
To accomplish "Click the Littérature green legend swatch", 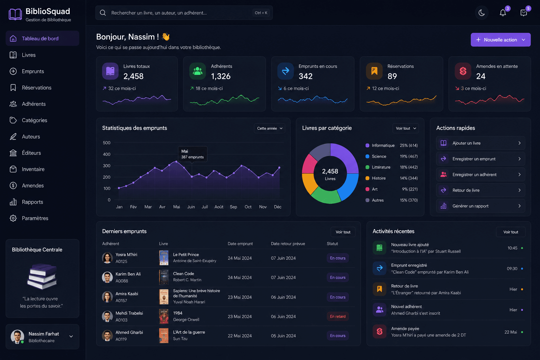I will (367, 167).
